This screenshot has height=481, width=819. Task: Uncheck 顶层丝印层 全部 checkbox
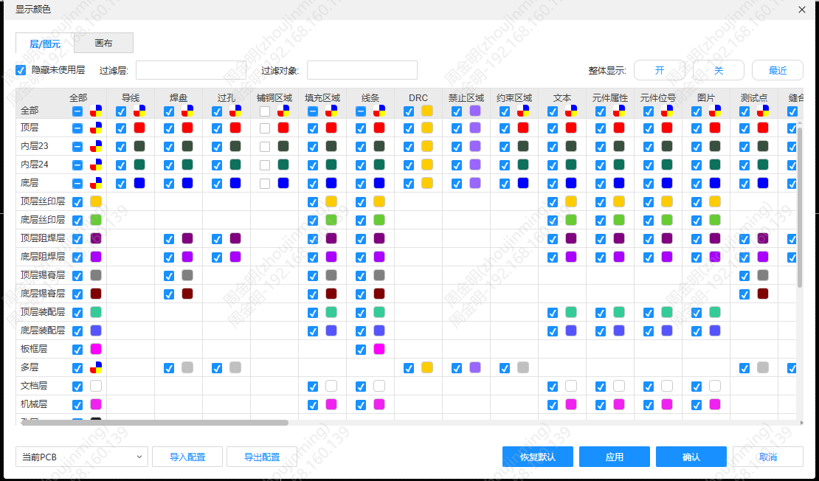point(77,202)
